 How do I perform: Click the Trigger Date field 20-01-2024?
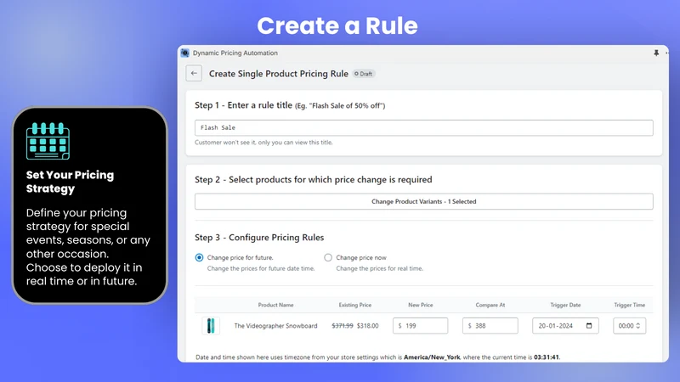pyautogui.click(x=565, y=326)
